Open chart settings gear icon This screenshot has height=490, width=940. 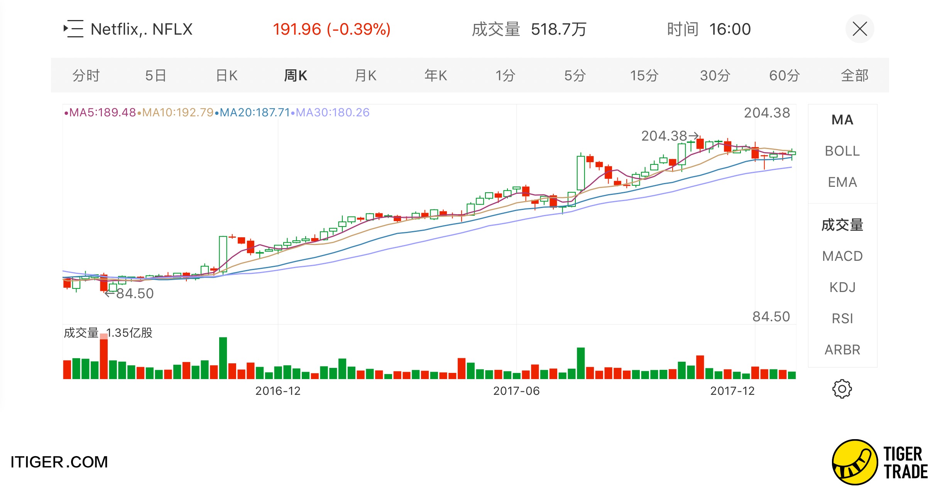tap(842, 389)
